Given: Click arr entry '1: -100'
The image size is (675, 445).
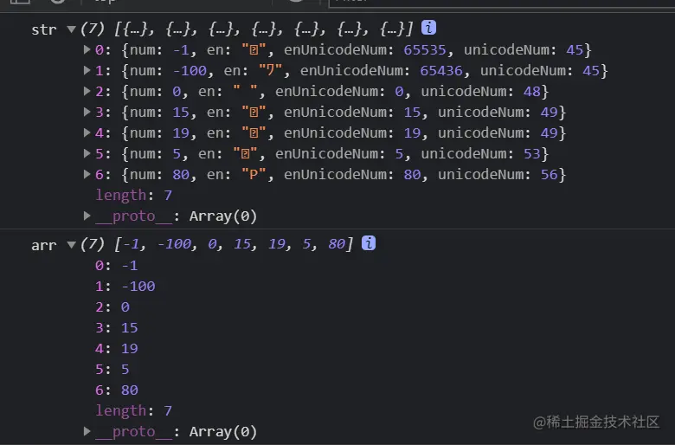Looking at the screenshot, I should (x=125, y=286).
